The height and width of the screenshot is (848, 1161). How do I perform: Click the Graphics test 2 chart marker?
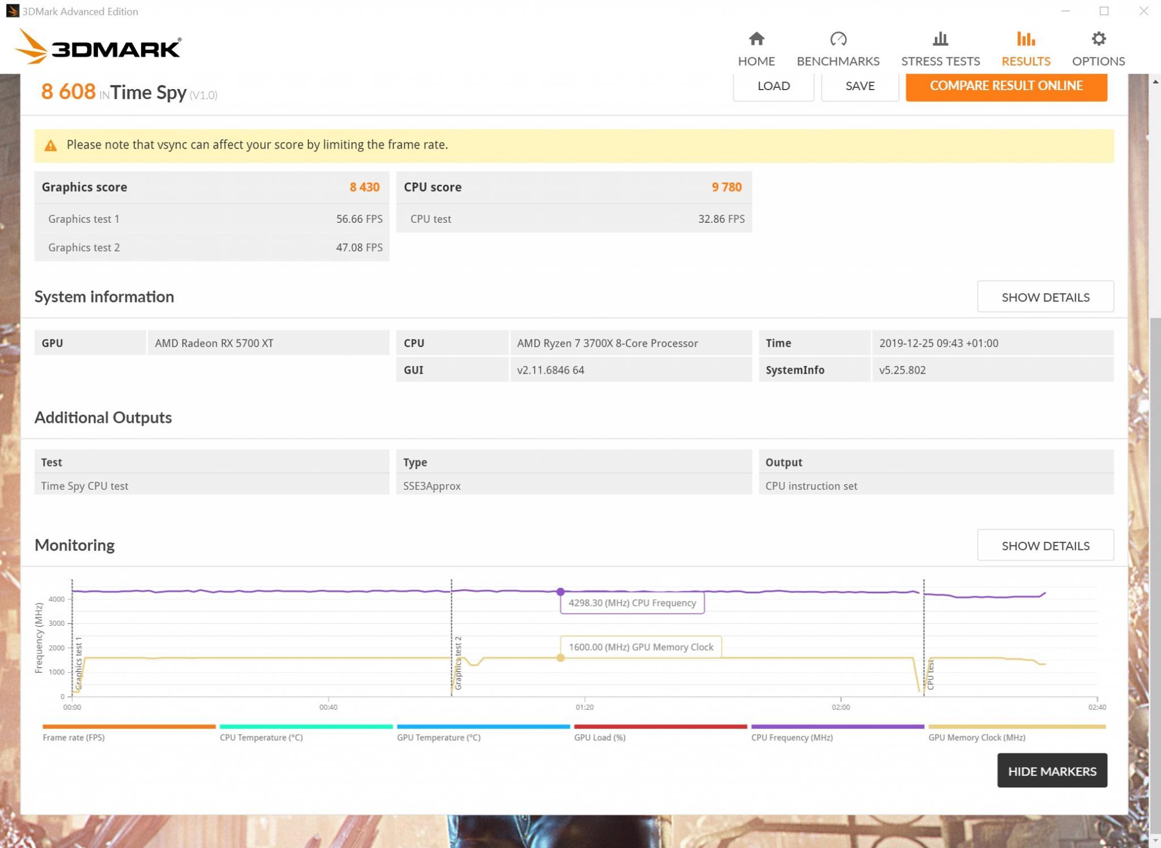coord(458,663)
